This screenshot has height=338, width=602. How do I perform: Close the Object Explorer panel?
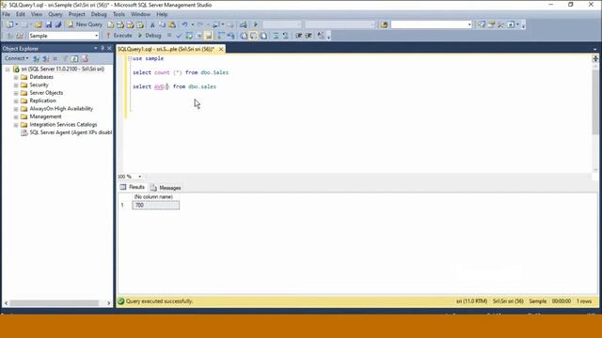click(109, 48)
